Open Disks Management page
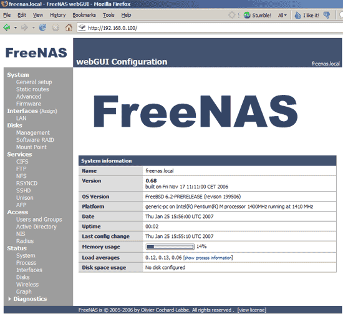The width and height of the screenshot is (343, 314). [x=33, y=133]
